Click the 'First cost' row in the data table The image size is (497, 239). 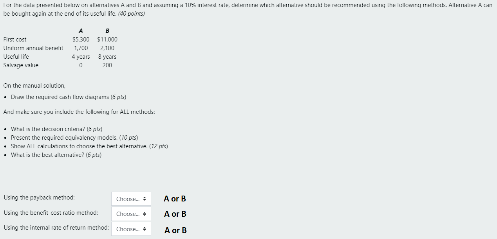pos(15,39)
